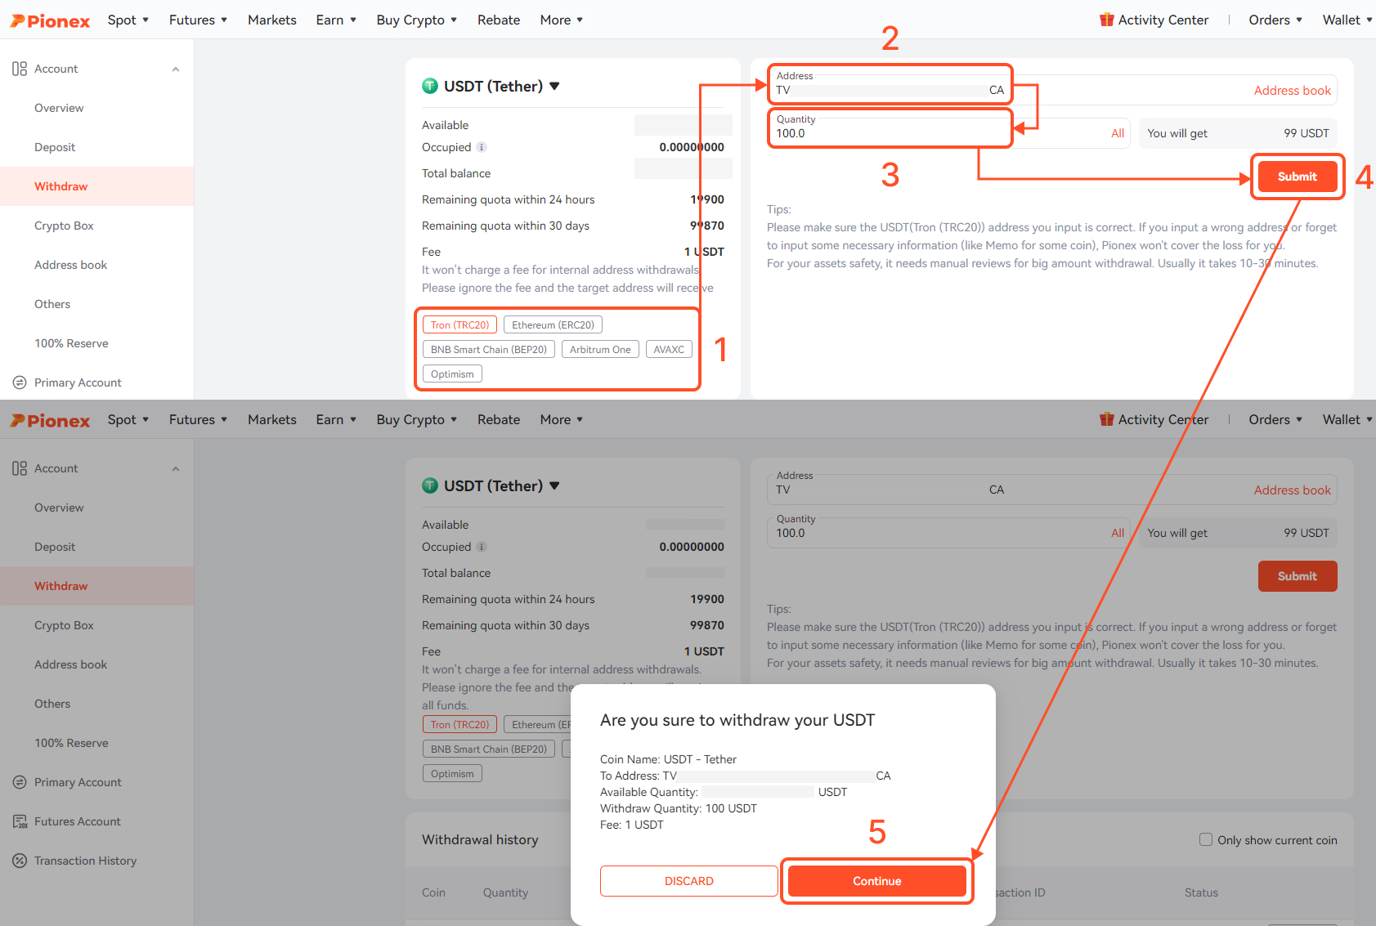Open the Earn dropdown in top header
The height and width of the screenshot is (926, 1376).
click(x=336, y=20)
